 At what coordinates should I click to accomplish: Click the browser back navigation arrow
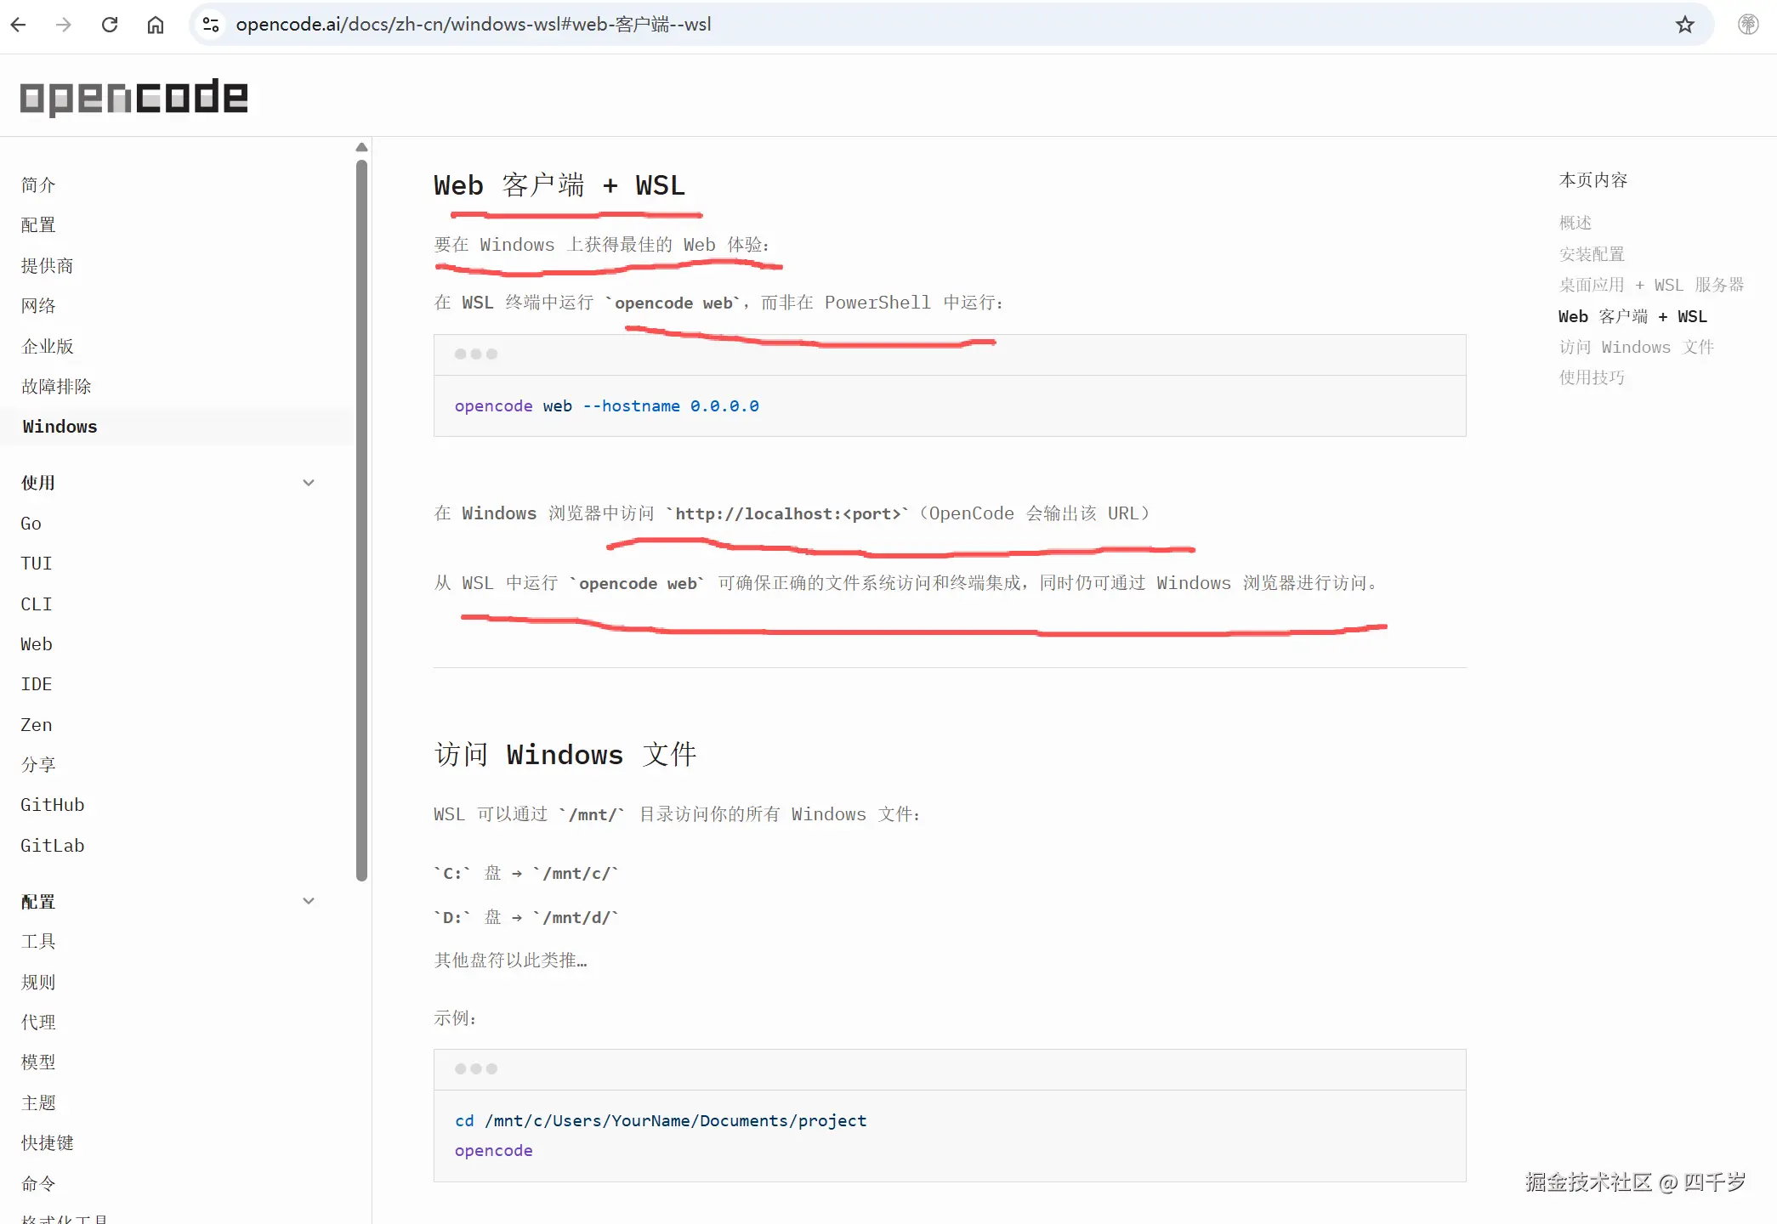click(x=18, y=24)
